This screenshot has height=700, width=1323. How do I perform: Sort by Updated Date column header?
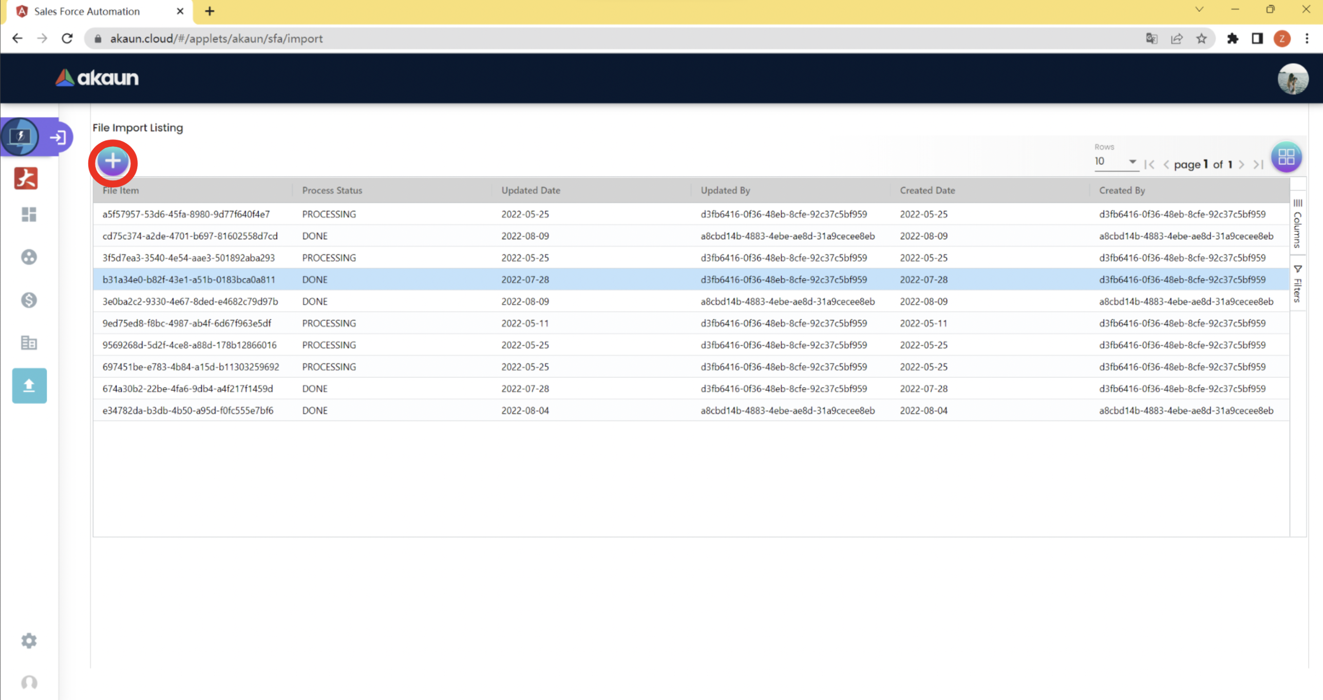[531, 190]
